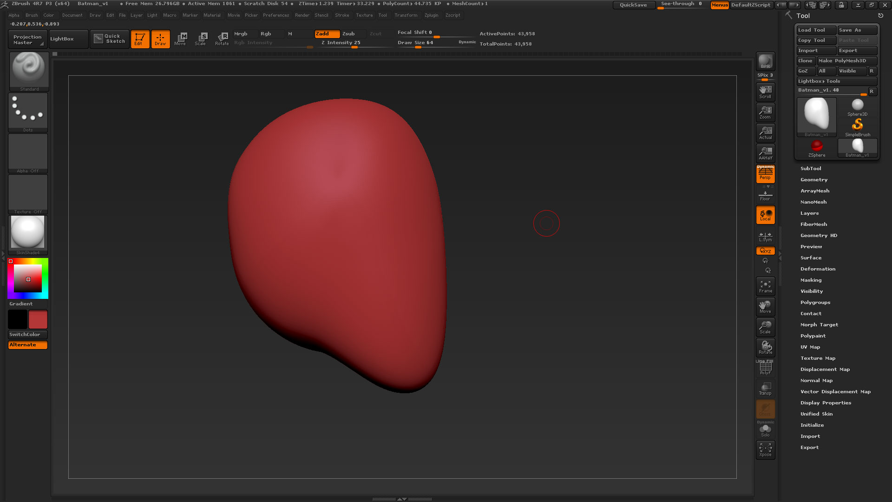
Task: Click the color picker square
Action: (x=28, y=278)
